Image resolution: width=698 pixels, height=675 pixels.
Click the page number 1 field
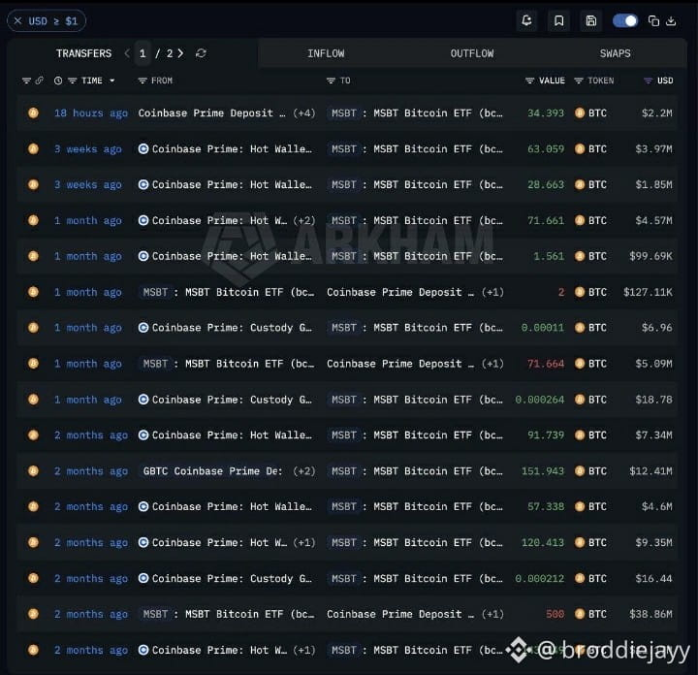143,53
